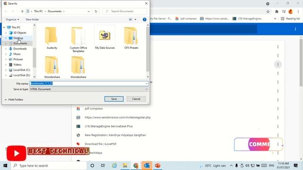Select Local Disk (C:) in the tree
The image size is (303, 170).
pos(22,70)
